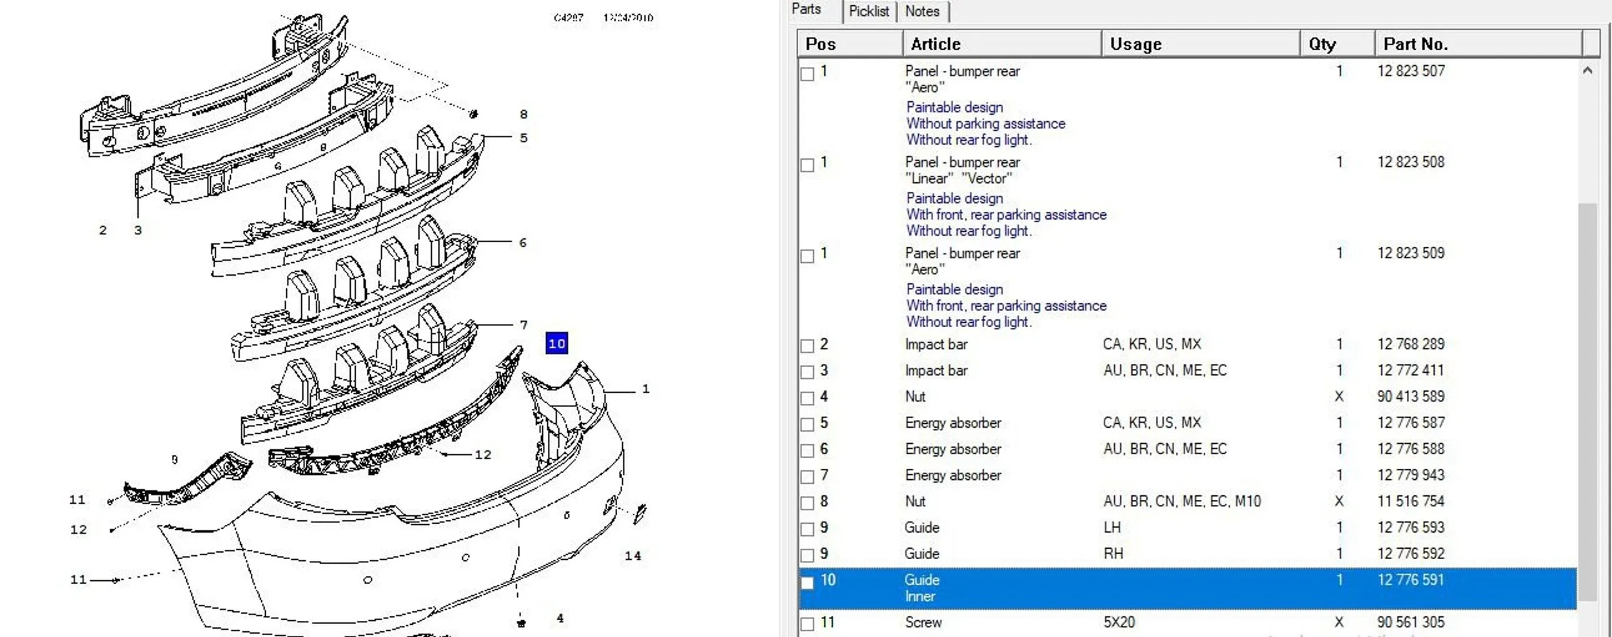Check the Nut 11 516 754 row
The width and height of the screenshot is (1612, 637).
pyautogui.click(x=807, y=503)
